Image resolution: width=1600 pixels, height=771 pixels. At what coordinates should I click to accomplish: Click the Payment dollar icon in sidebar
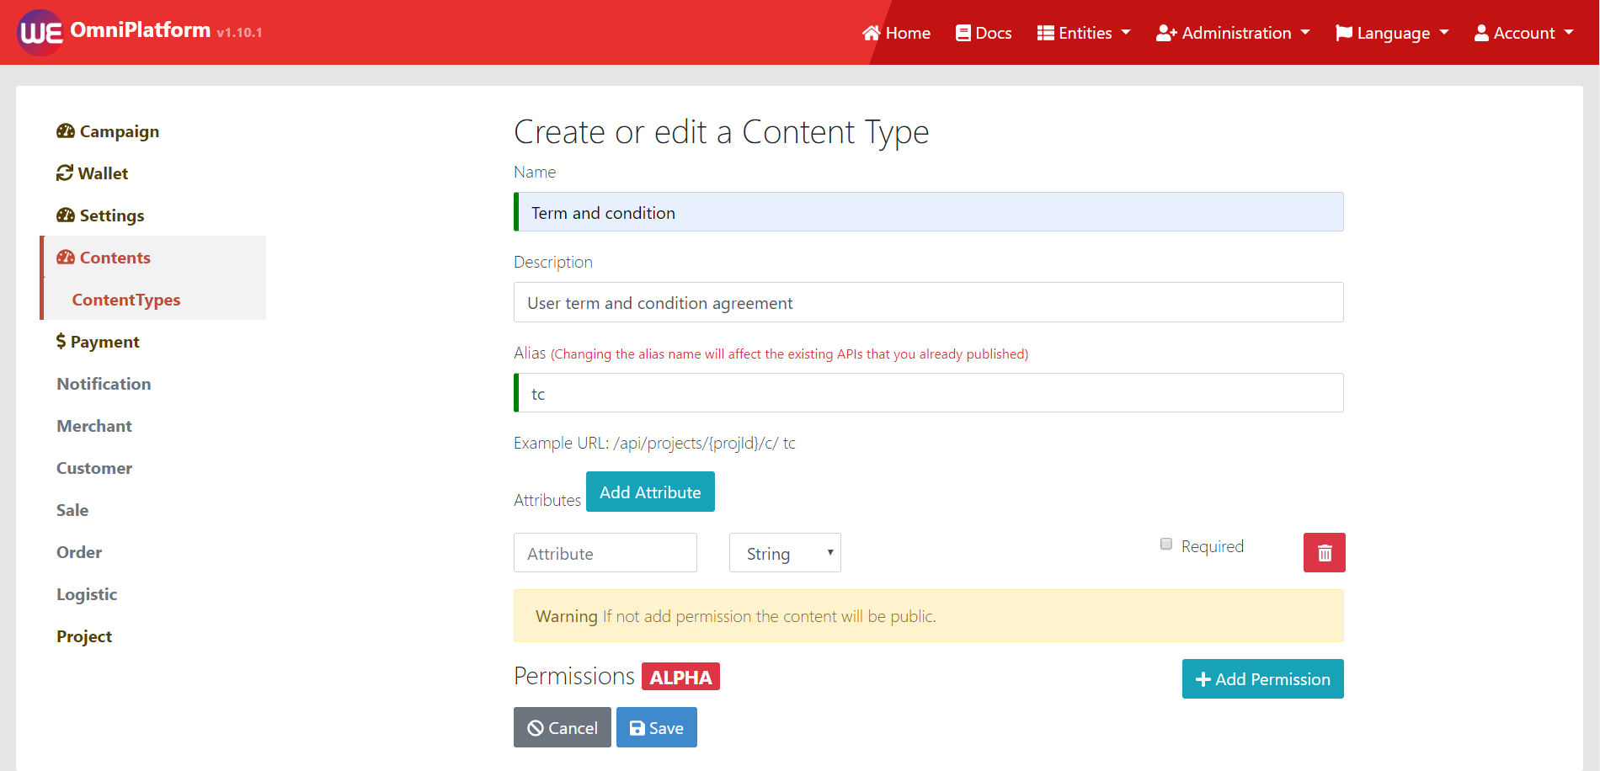pyautogui.click(x=61, y=342)
